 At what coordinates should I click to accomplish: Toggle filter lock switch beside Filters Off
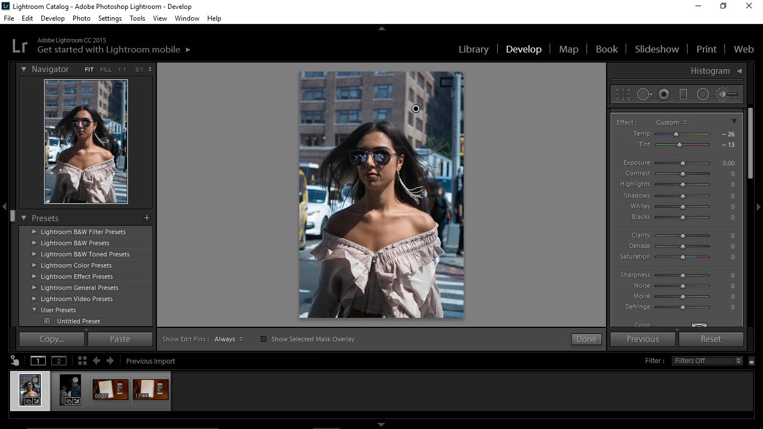click(x=751, y=361)
